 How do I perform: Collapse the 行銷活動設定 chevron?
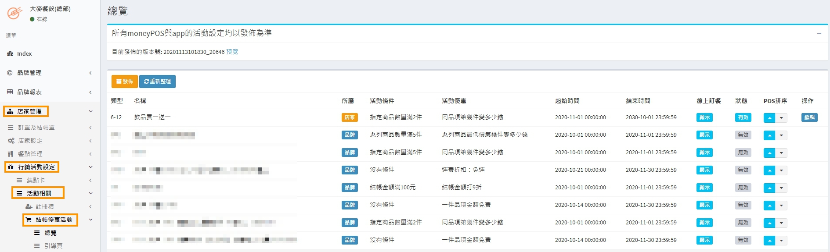coord(90,167)
